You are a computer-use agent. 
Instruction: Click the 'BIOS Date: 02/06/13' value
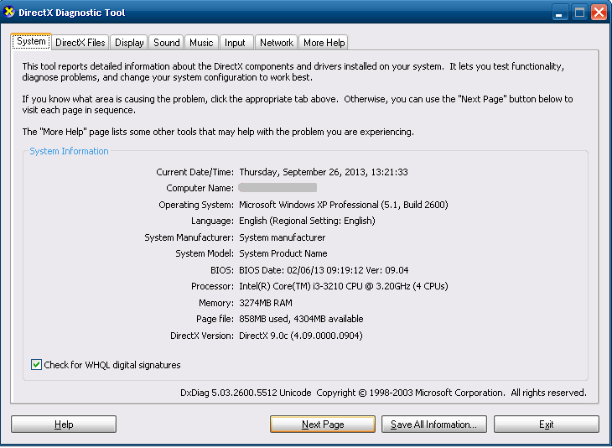click(x=324, y=270)
